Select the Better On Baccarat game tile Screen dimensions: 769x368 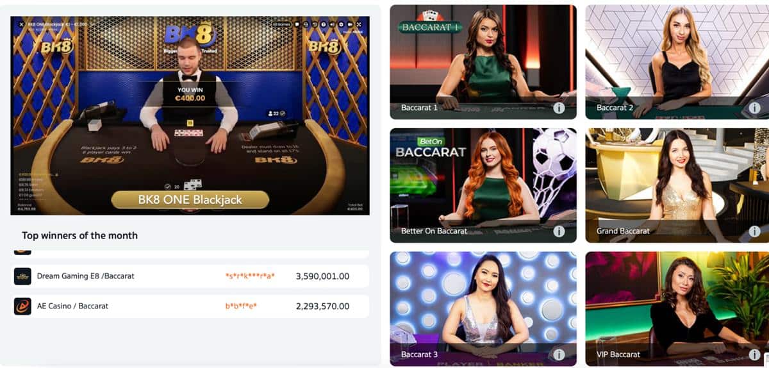point(483,185)
